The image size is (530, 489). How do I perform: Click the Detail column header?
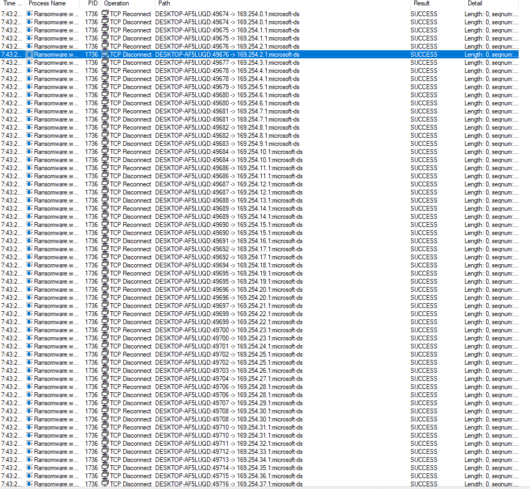(475, 3)
